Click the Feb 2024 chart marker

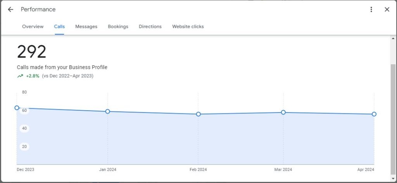point(198,114)
